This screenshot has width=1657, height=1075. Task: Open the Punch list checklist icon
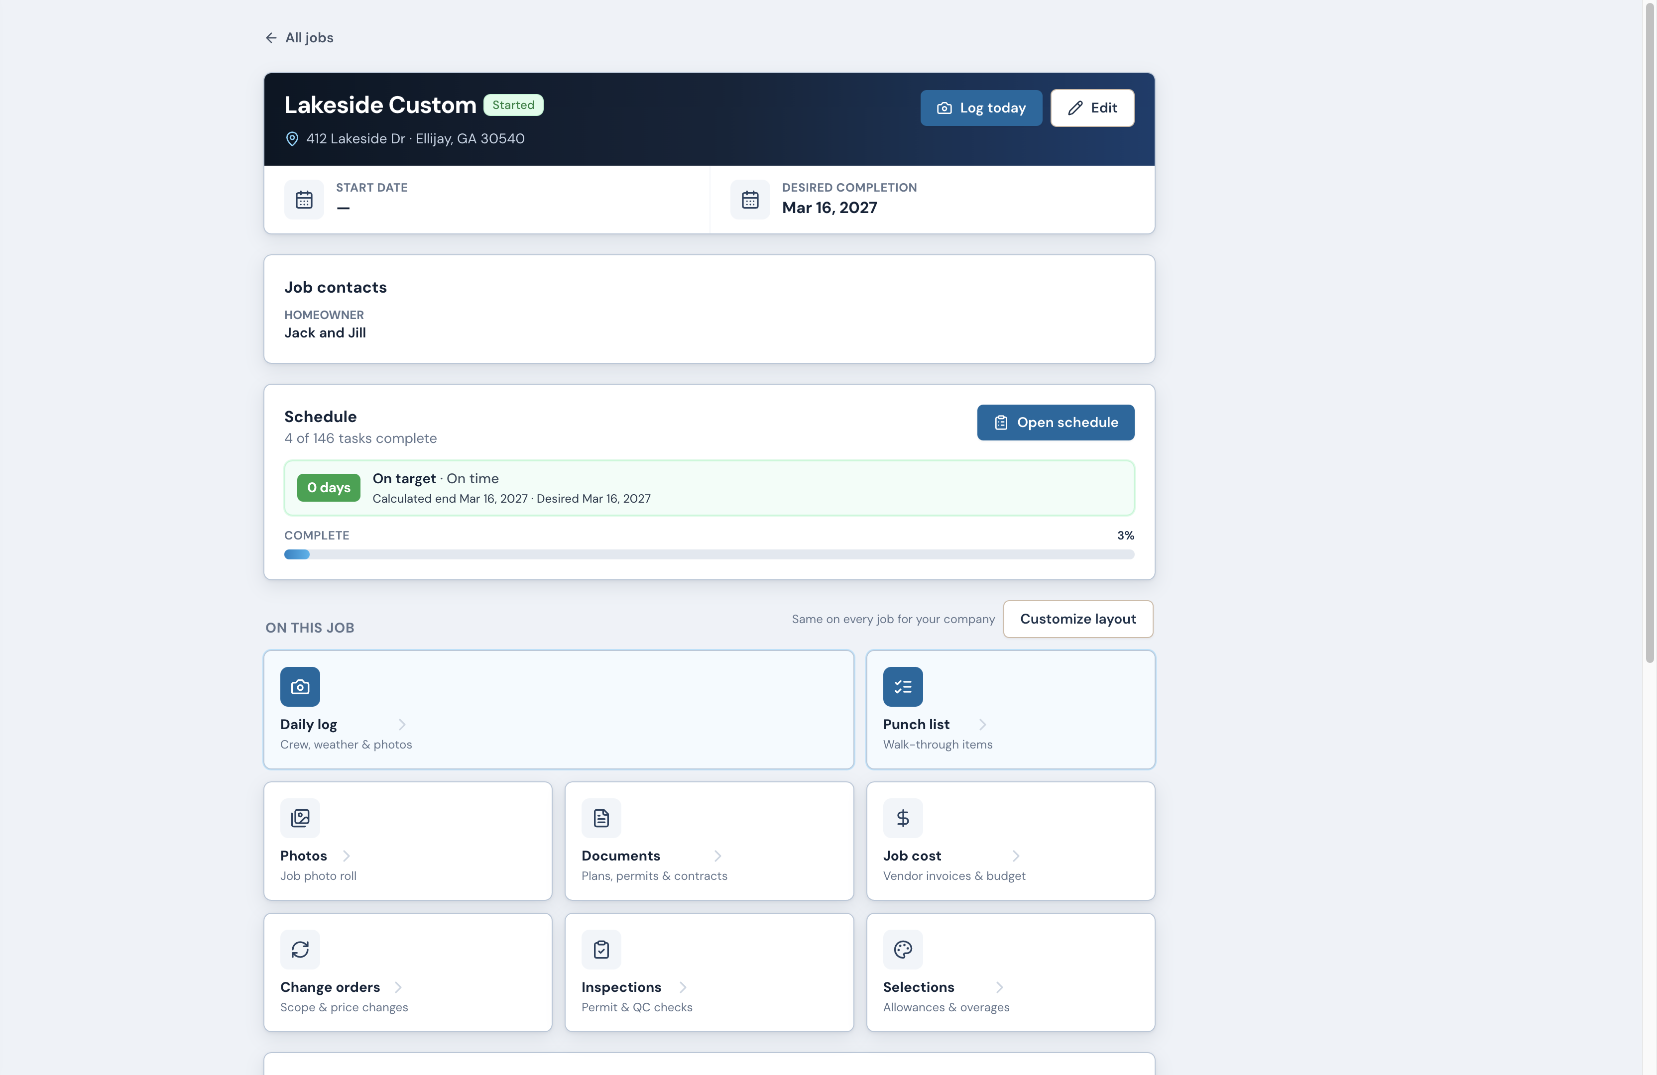coord(903,687)
